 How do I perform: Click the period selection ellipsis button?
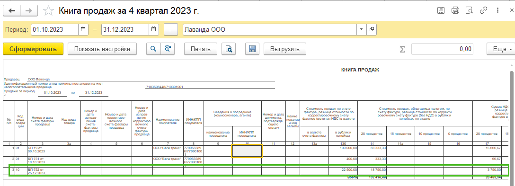click(171, 29)
